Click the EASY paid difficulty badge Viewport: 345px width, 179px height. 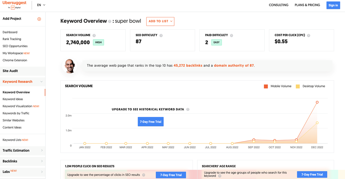tap(216, 42)
